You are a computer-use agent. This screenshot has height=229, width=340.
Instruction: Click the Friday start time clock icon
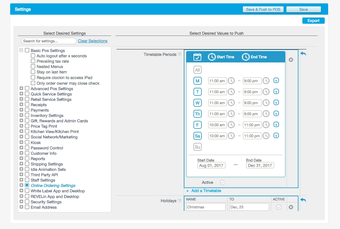(x=231, y=125)
